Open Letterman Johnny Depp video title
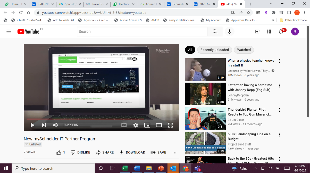 (250, 88)
